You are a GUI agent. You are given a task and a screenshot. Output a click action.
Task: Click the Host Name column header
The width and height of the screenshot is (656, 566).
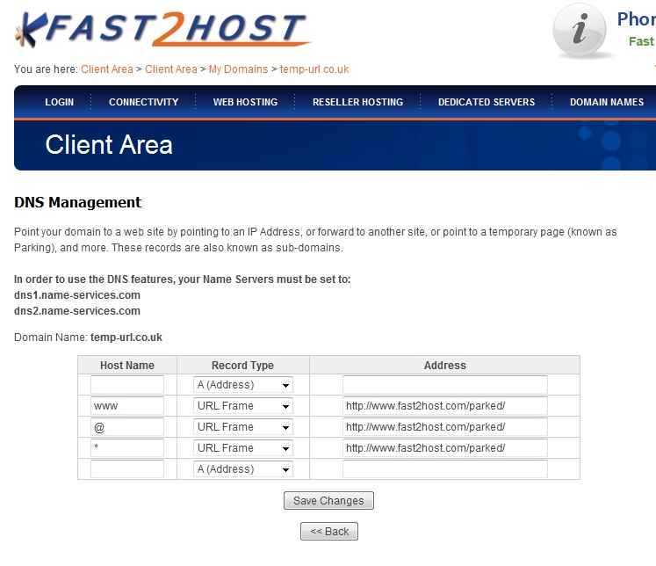127,365
